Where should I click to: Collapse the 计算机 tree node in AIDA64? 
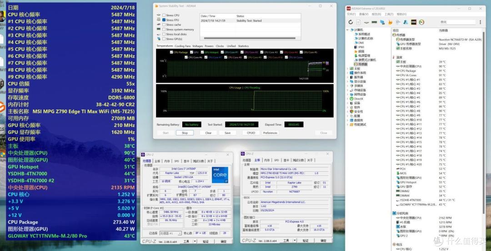(x=348, y=29)
